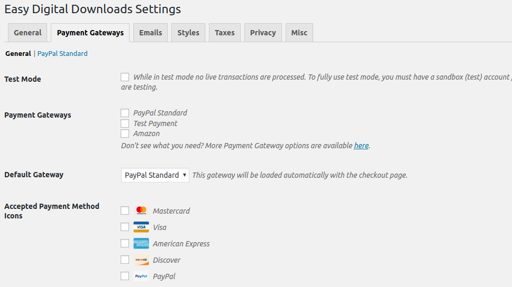Enable the Amazon gateway checkbox
The height and width of the screenshot is (287, 512).
(125, 133)
